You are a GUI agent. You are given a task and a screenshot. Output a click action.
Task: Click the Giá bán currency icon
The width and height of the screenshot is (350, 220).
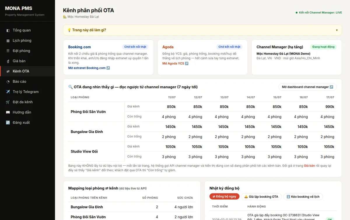pos(8,61)
